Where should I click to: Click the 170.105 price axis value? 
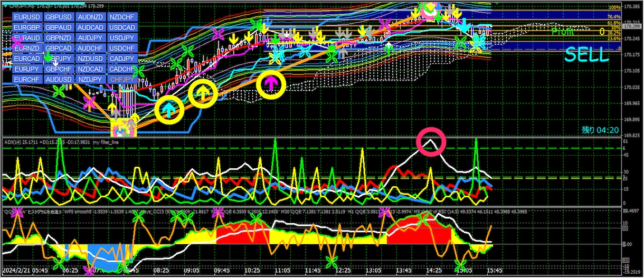[632, 71]
